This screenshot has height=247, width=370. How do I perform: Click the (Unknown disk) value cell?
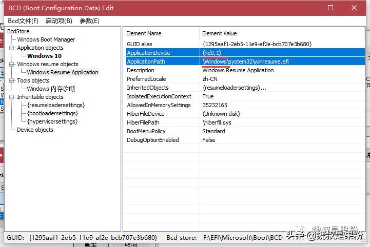click(x=221, y=114)
